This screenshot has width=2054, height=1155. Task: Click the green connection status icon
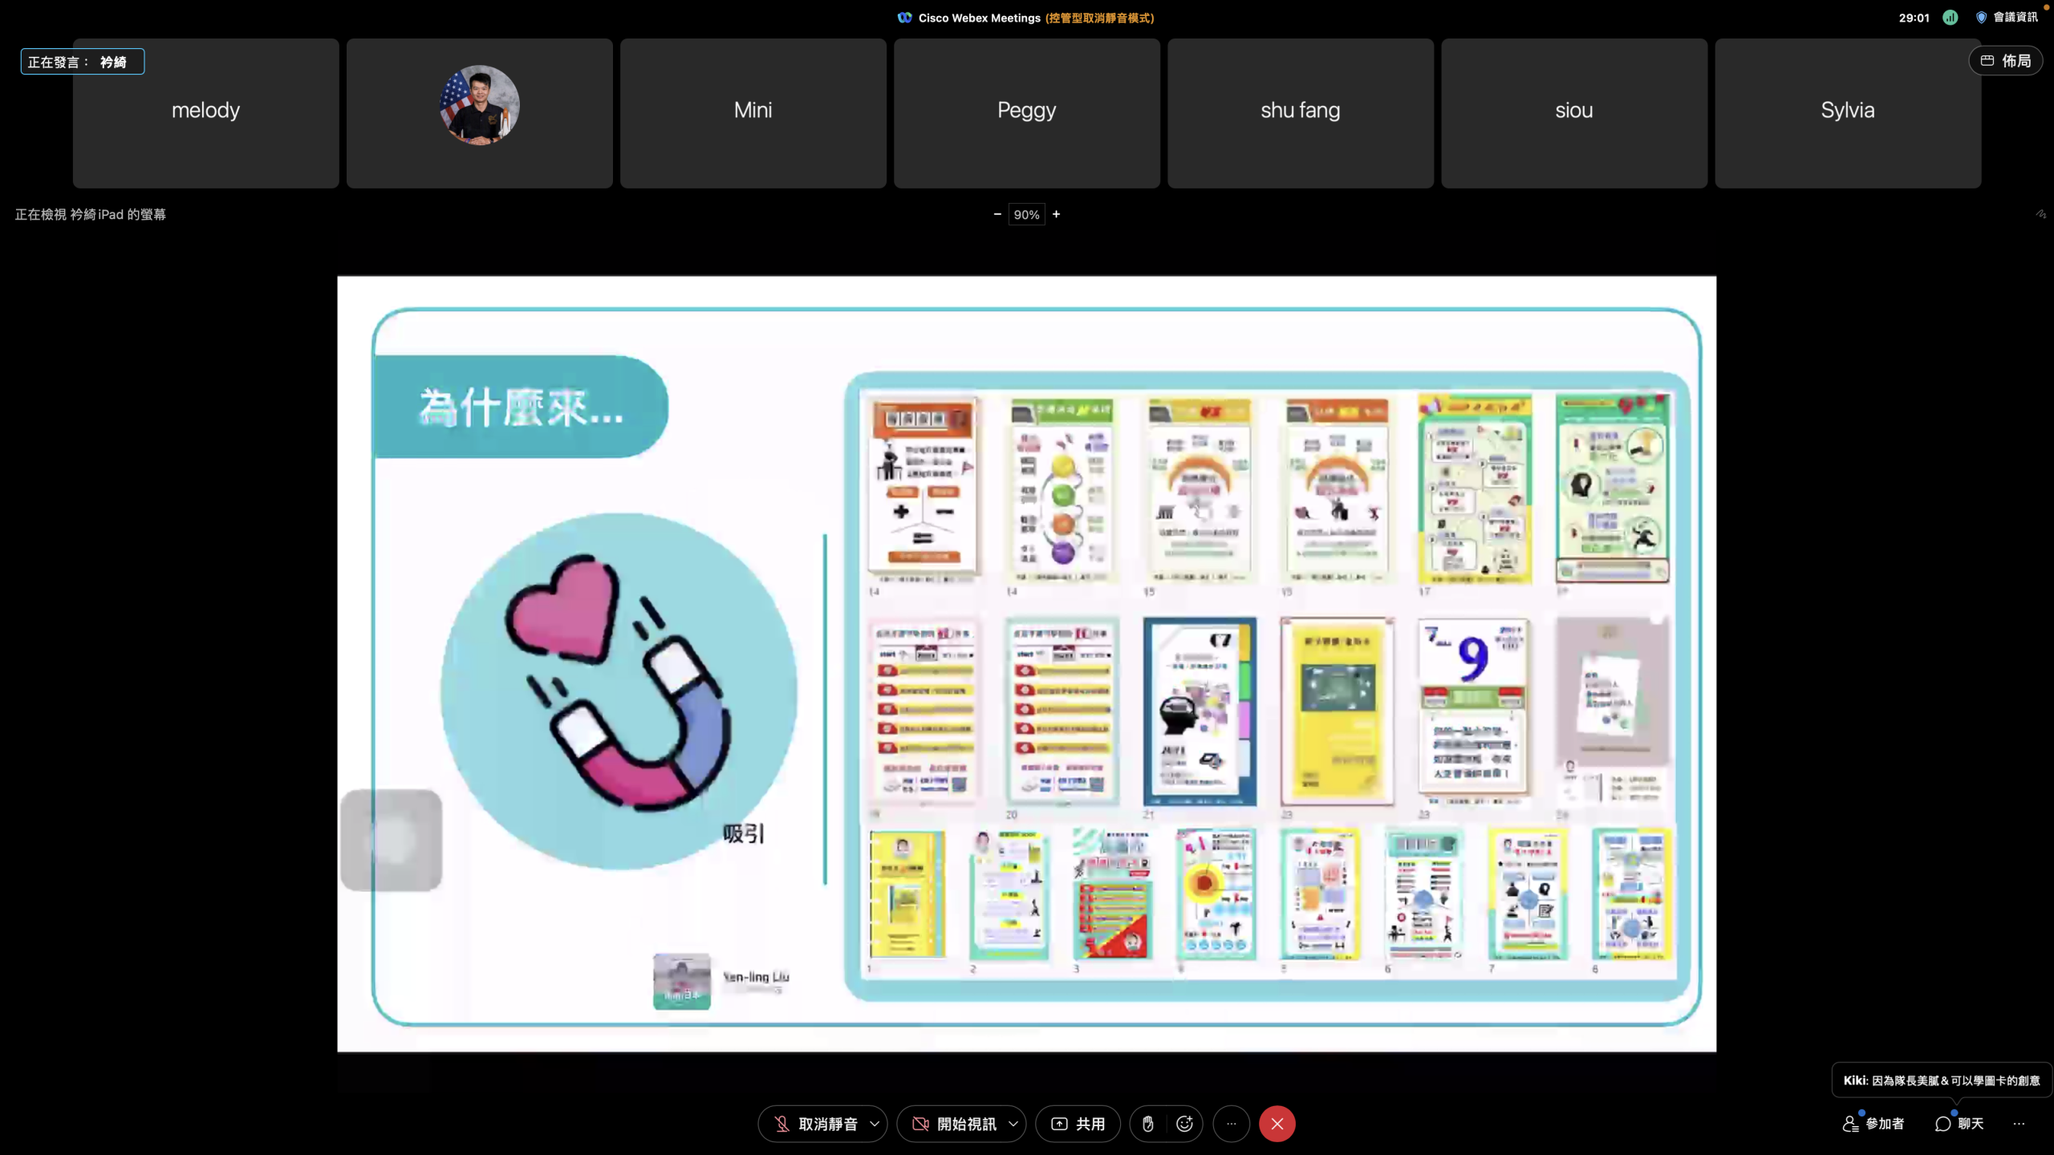(x=1950, y=18)
